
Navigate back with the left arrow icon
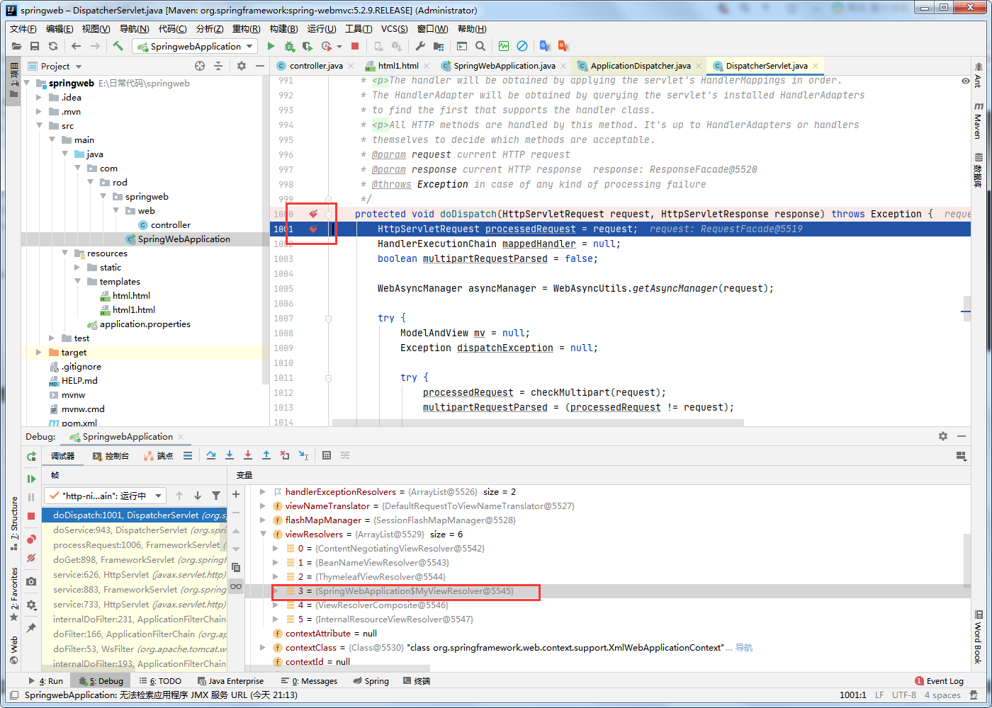tap(76, 46)
